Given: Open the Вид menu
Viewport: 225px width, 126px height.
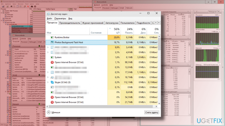Looking at the screenshot, I should pos(70,19).
